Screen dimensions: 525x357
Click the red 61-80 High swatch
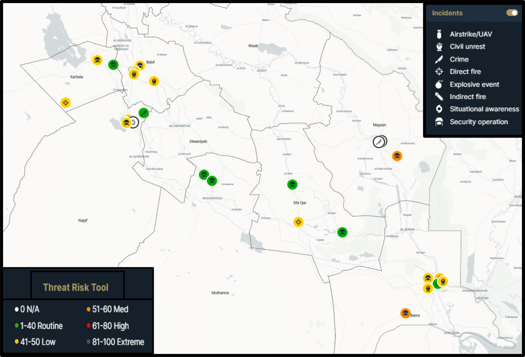[88, 326]
